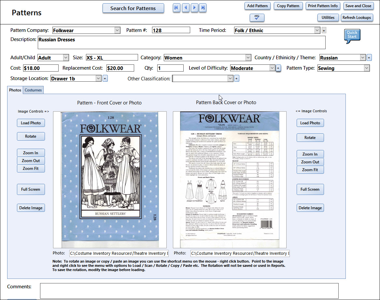Open the Level of Difficulty dropdown
Viewport: 380px width, 300px height.
(x=272, y=68)
